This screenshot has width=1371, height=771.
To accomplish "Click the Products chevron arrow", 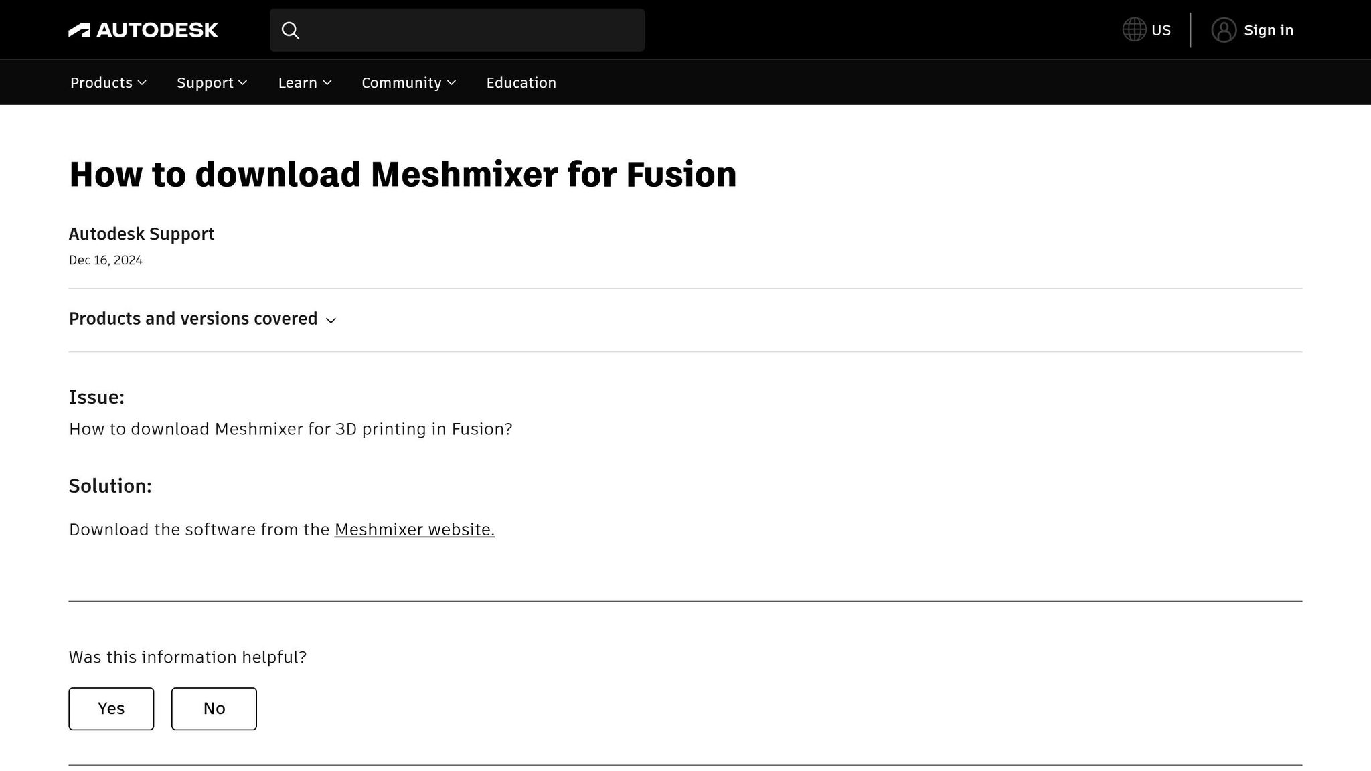I will [x=142, y=83].
